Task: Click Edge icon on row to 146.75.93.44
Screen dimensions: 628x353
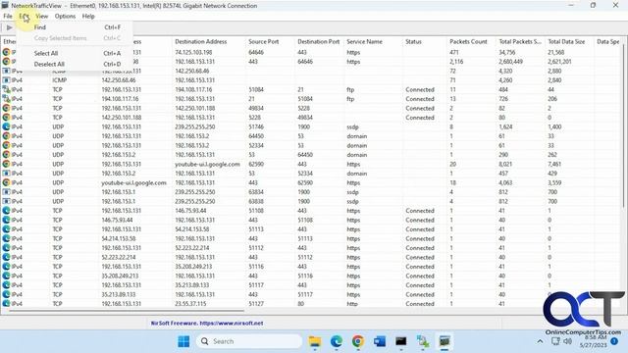Action: tap(6, 211)
